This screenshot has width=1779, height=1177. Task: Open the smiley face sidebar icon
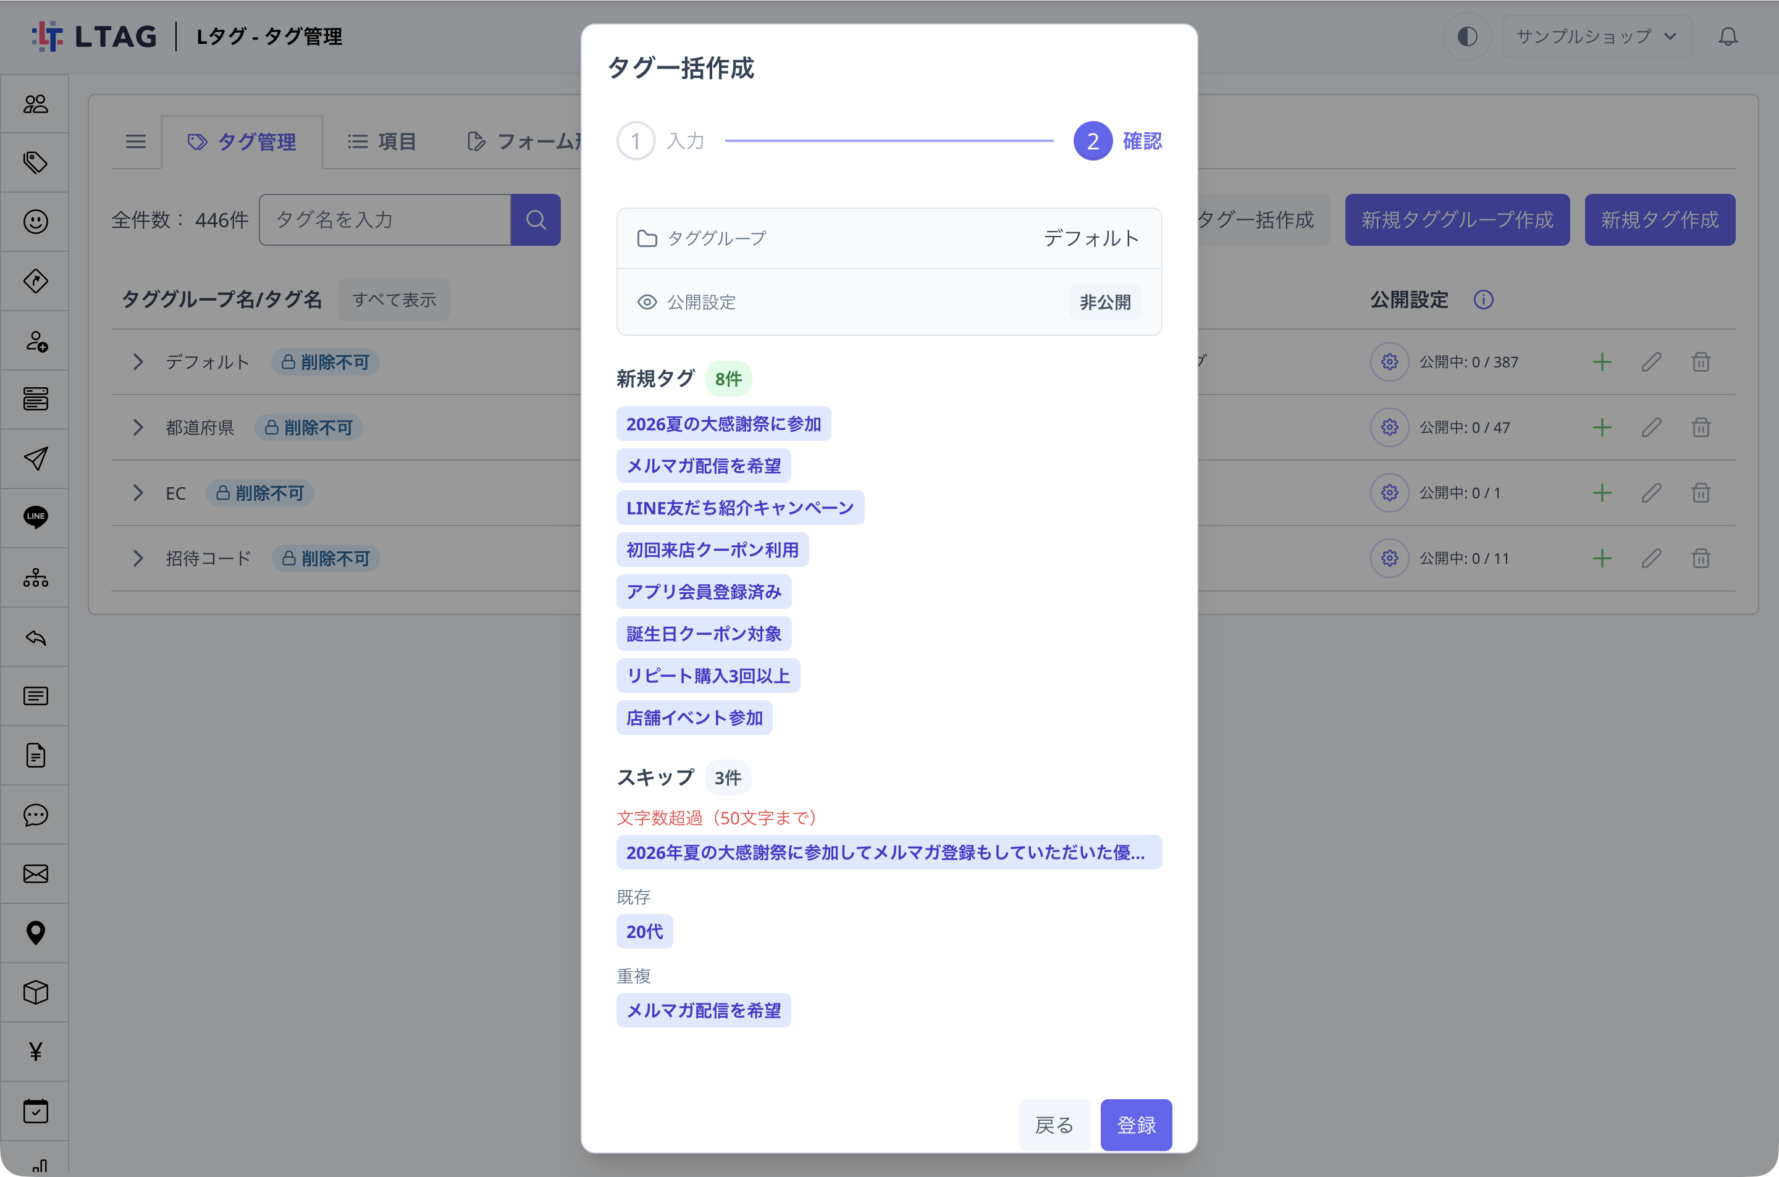tap(35, 222)
